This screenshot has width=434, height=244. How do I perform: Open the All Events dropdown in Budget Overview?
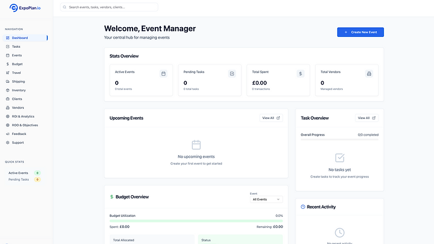tap(266, 199)
